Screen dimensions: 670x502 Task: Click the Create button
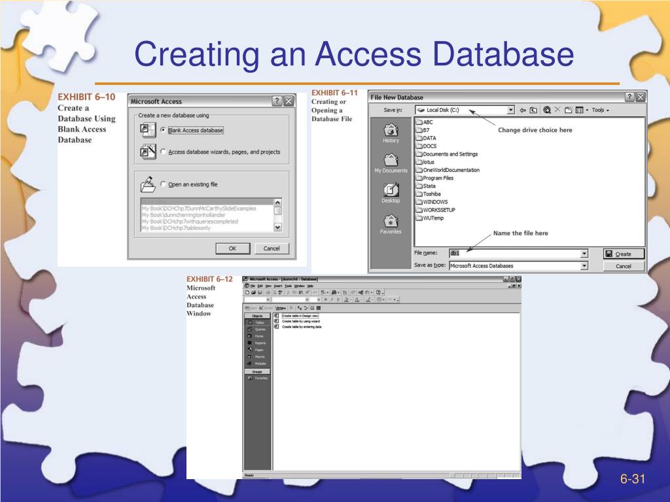coord(624,254)
